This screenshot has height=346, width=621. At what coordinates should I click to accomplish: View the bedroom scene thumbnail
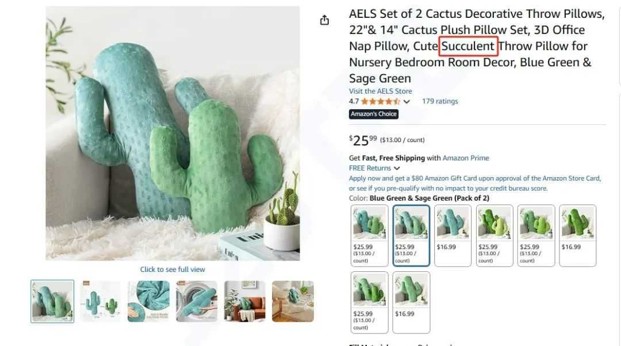(293, 301)
